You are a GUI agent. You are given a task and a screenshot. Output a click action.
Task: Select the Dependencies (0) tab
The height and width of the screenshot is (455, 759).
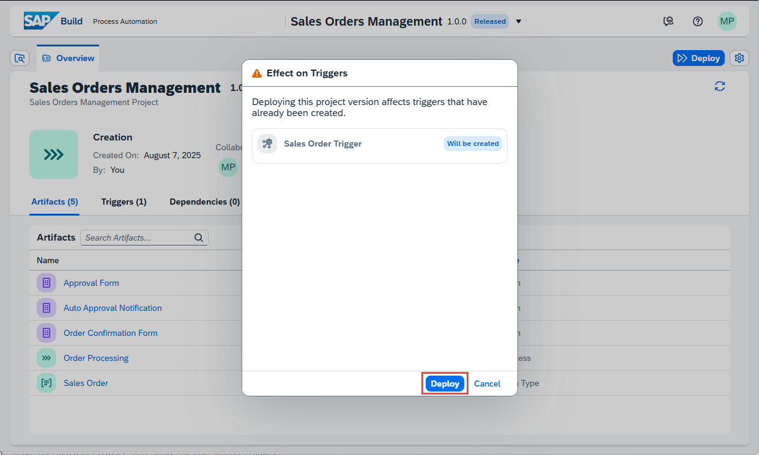point(204,202)
